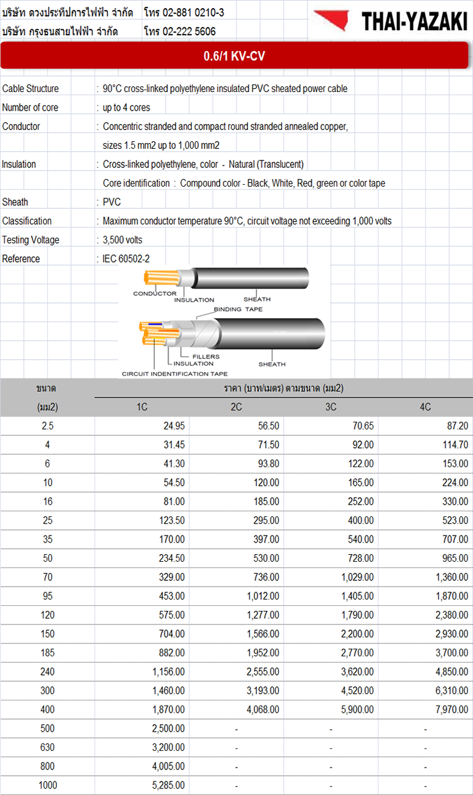Select the 1C price 234.50 cell
Viewport: 473px width, 795px height.
click(142, 558)
